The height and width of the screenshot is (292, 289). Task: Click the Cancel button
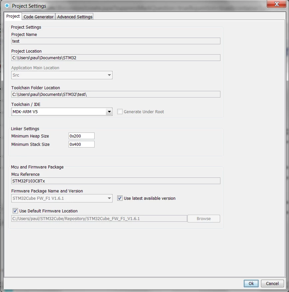pos(272,283)
